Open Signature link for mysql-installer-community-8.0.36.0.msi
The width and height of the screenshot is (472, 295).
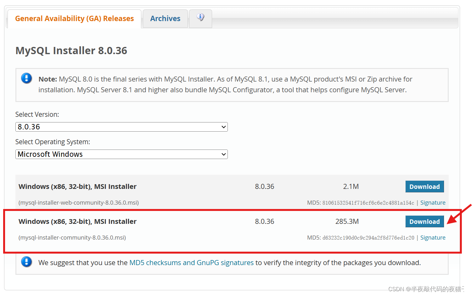click(x=433, y=238)
